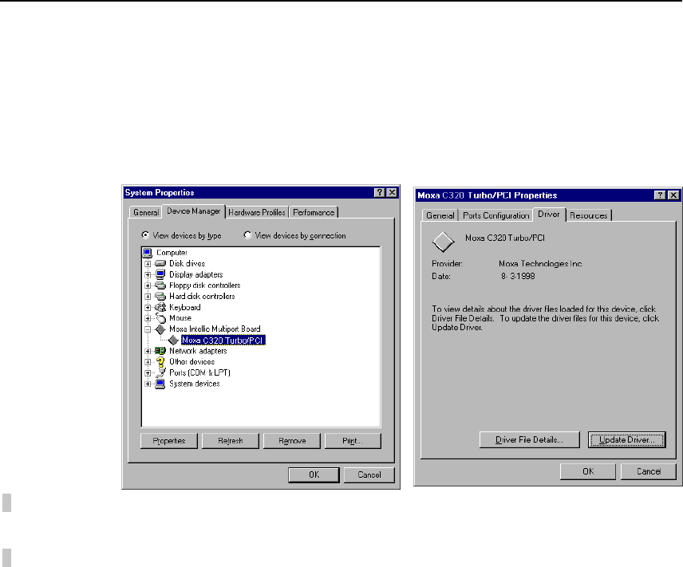Expand Hard disk controllers node

point(148,297)
